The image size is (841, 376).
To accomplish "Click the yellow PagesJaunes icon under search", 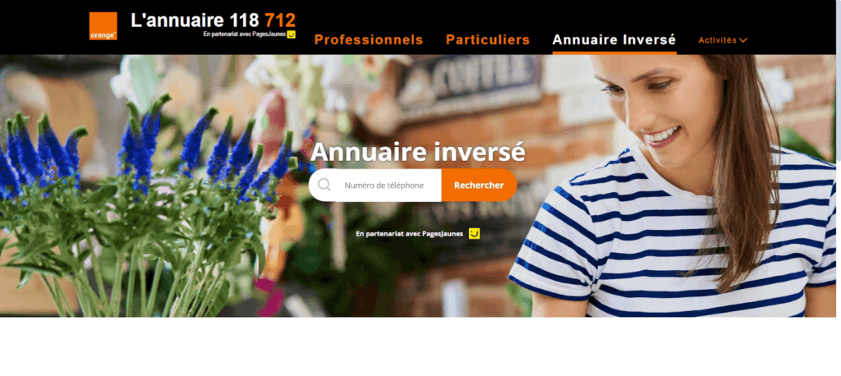I will 474,233.
